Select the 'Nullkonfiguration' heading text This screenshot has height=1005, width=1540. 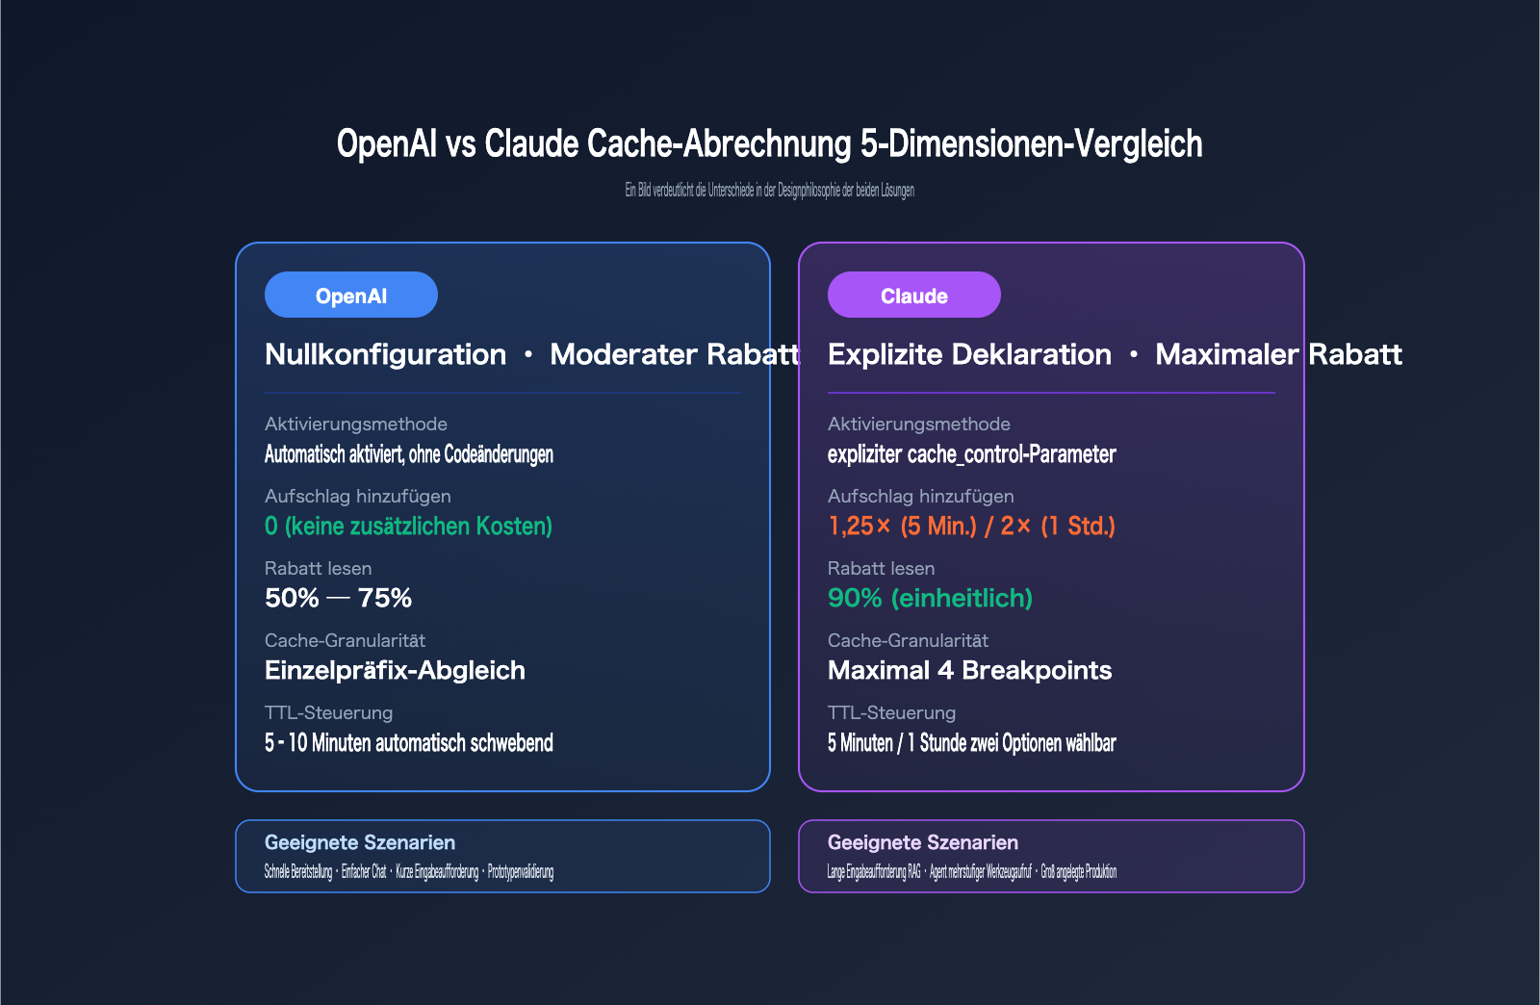385,354
